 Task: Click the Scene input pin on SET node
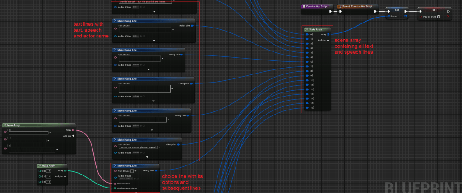[388, 17]
